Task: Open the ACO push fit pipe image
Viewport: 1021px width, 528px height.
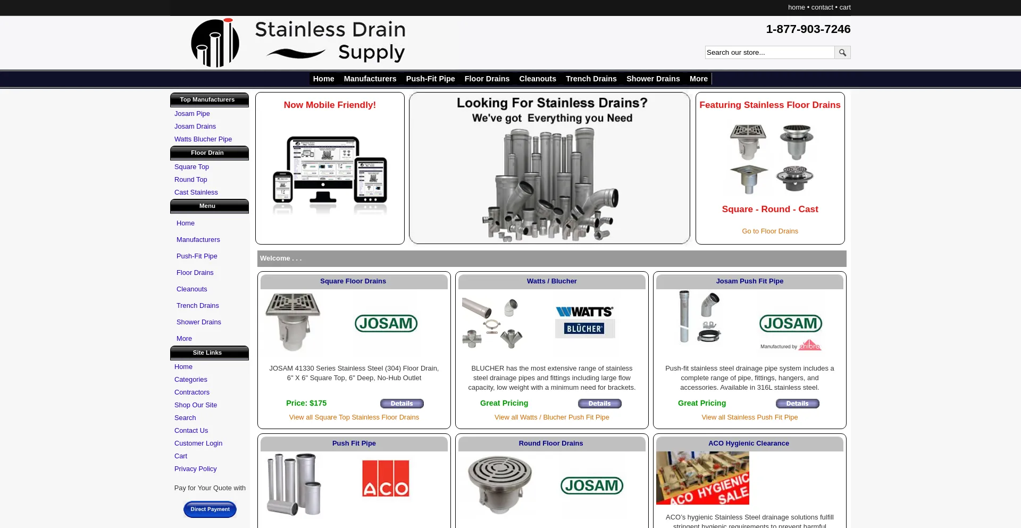Action: pos(294,484)
